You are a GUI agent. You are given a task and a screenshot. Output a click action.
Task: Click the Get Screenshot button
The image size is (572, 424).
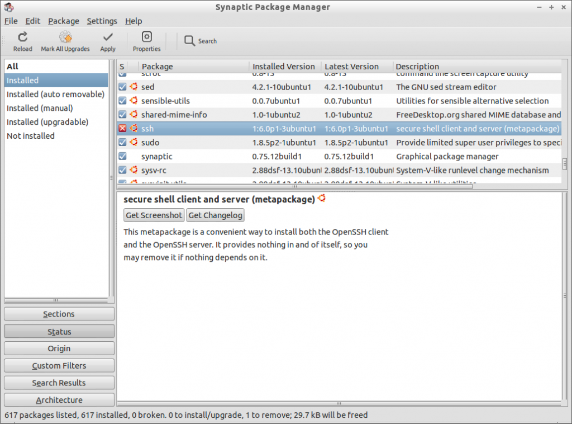tap(154, 215)
